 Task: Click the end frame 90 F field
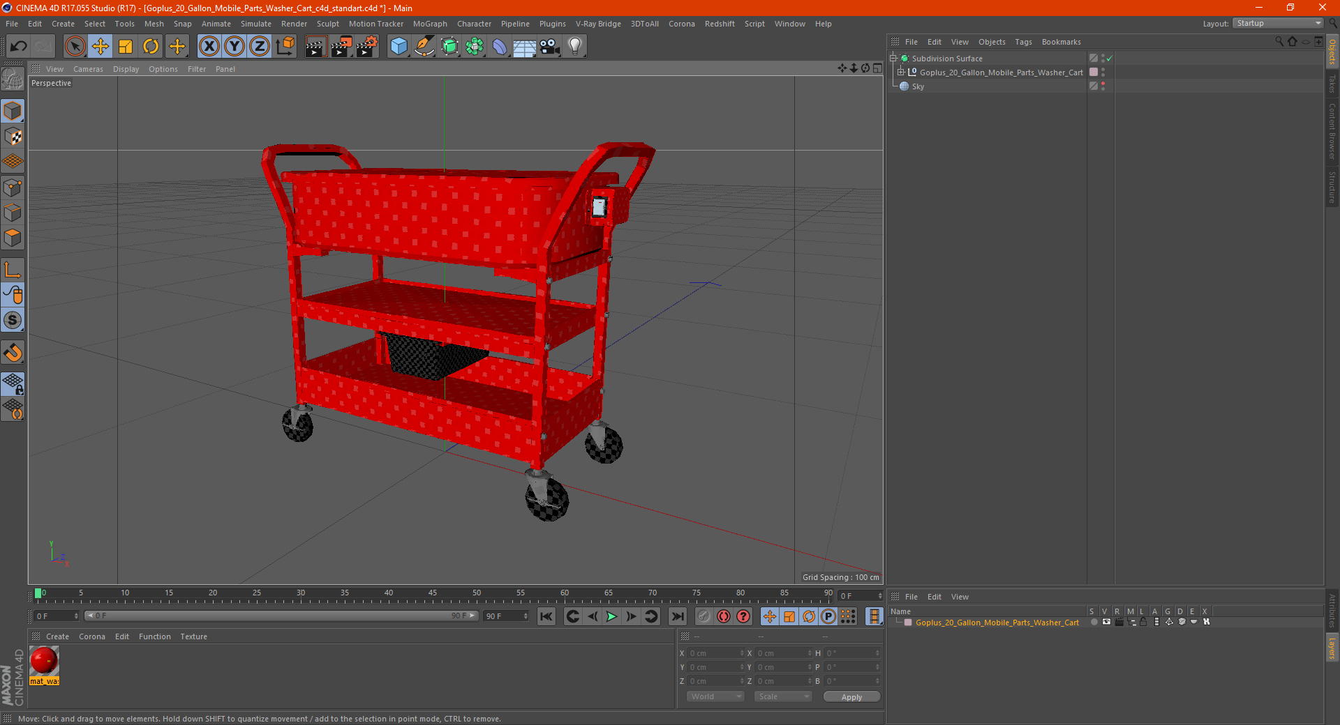tap(506, 616)
